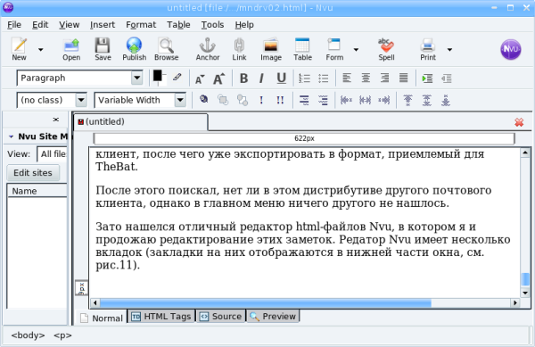The width and height of the screenshot is (535, 347).
Task: Click the <p> tag in status bar
Action: (62, 335)
